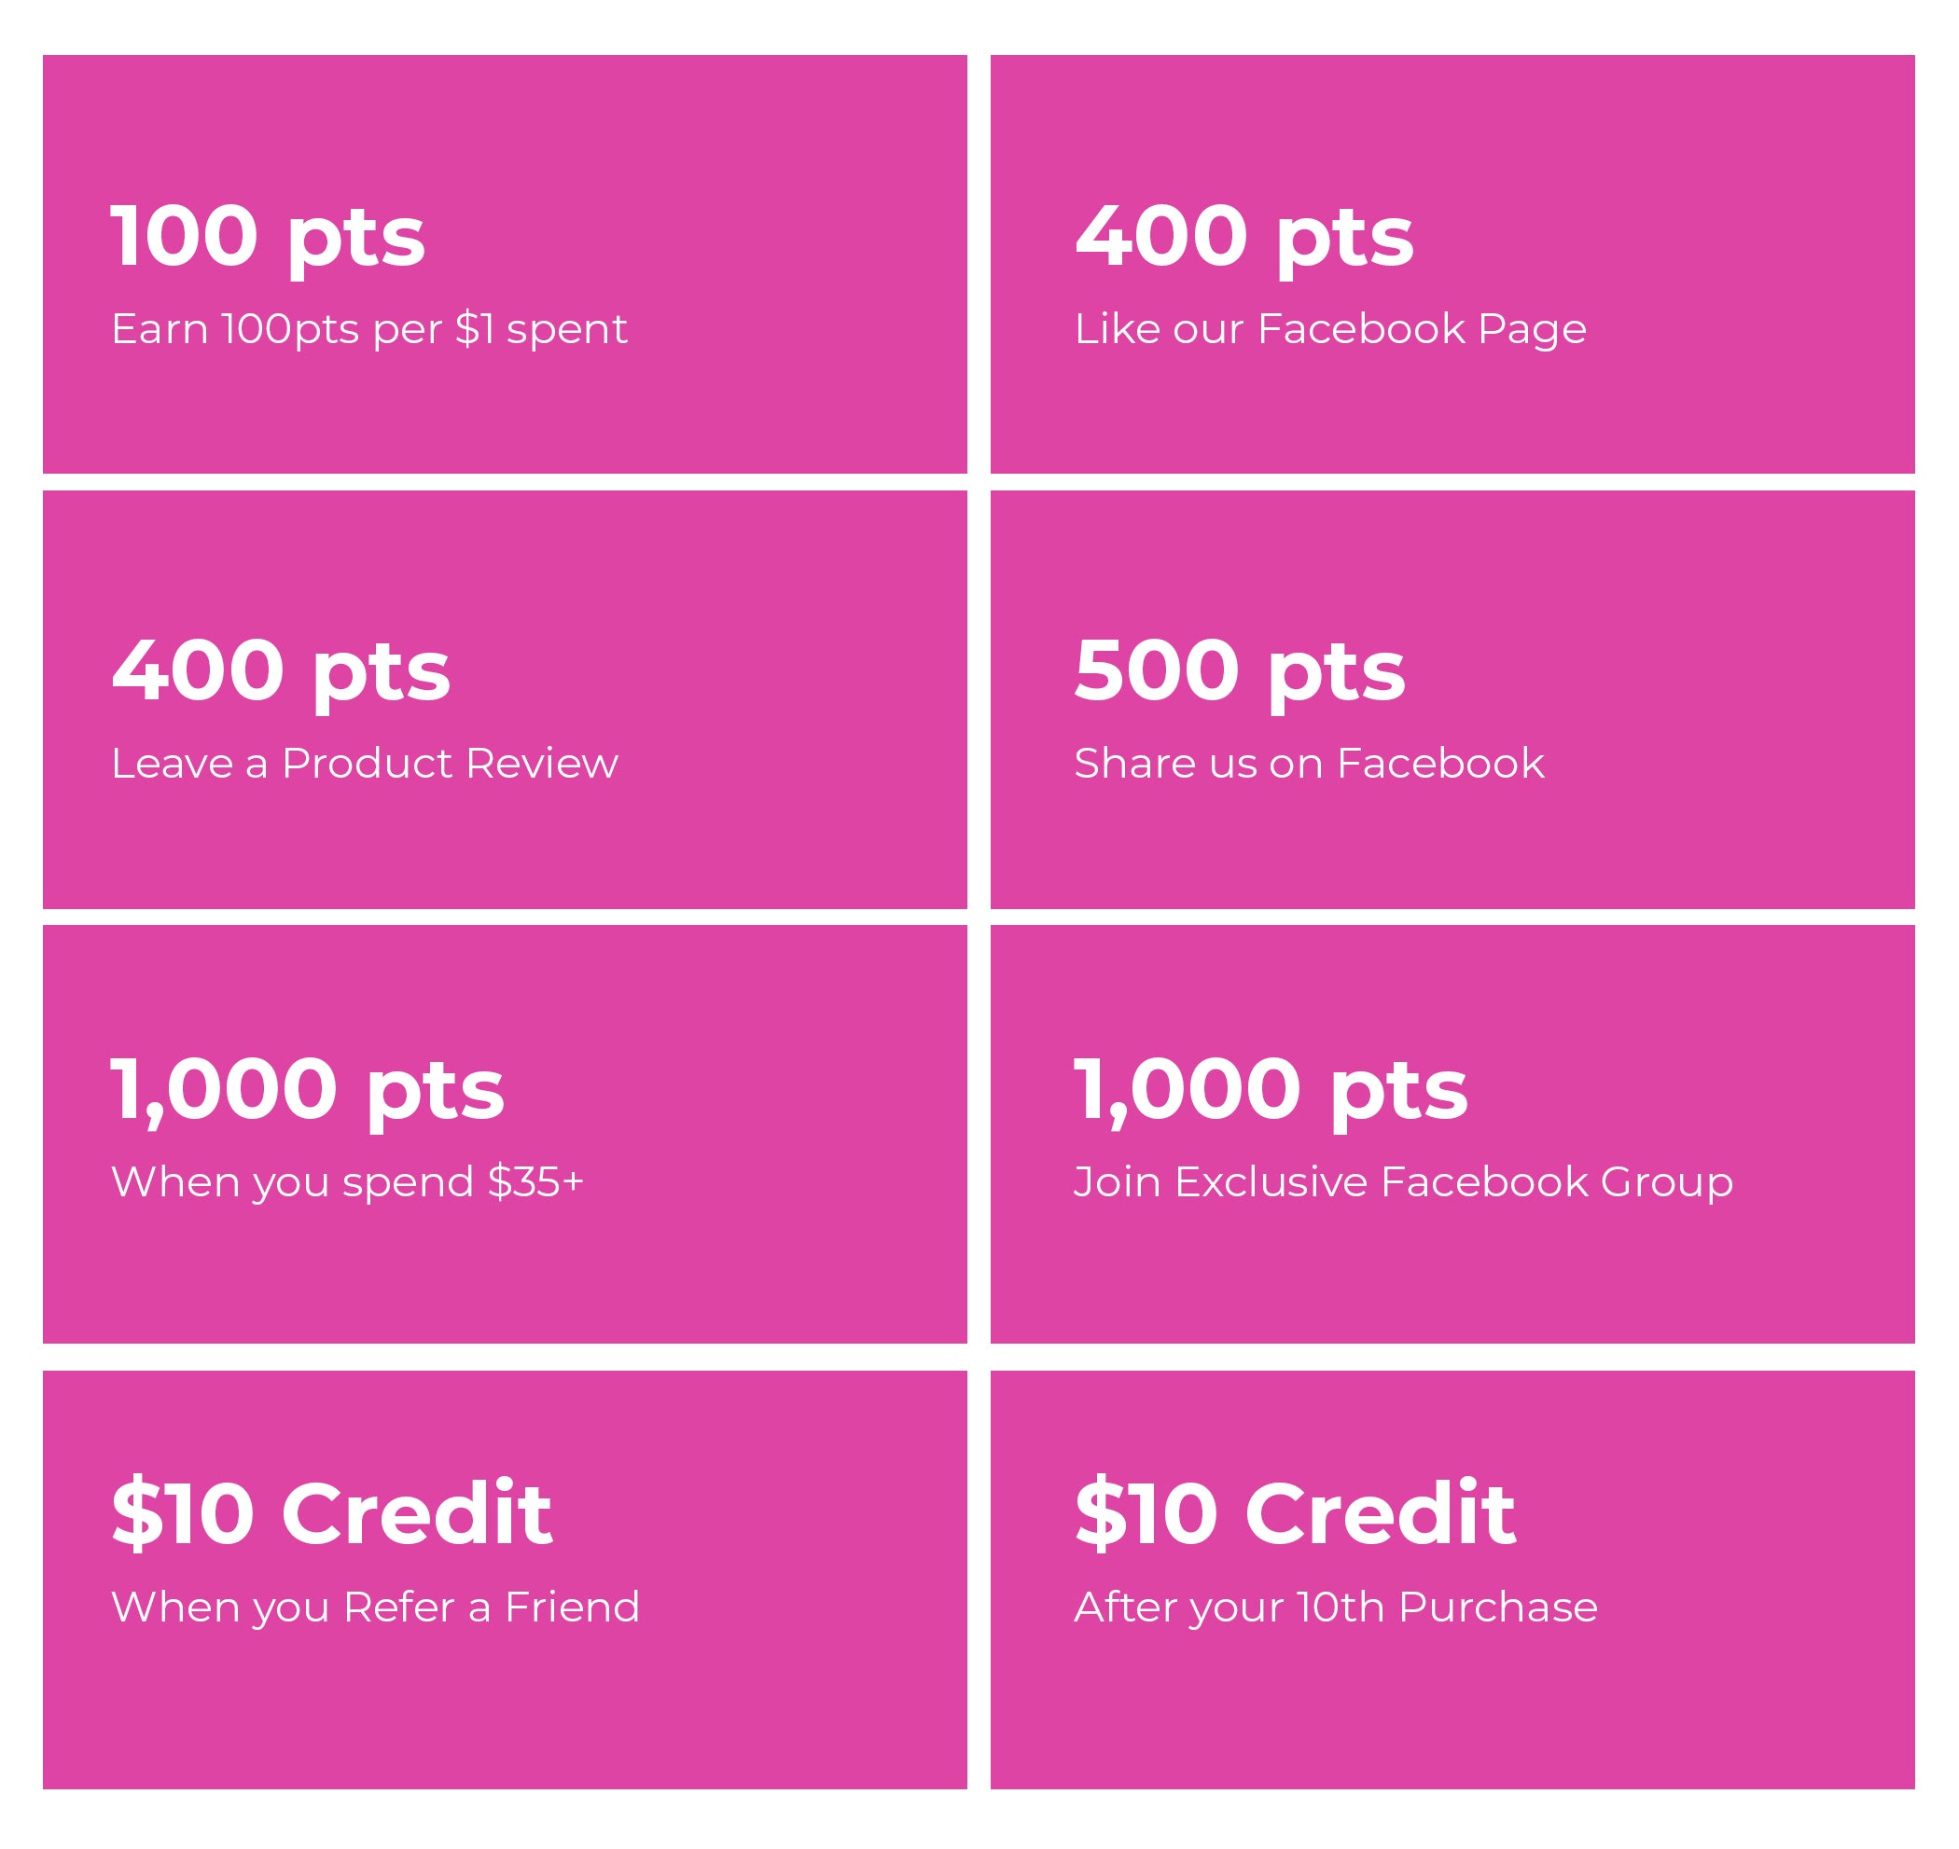Select the "400 pts" heading above Facebook Page
1959x1849 pixels.
point(1243,237)
